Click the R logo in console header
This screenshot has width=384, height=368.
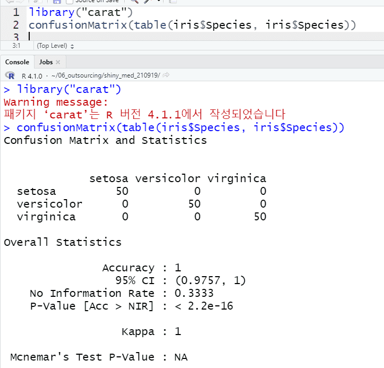coord(10,75)
